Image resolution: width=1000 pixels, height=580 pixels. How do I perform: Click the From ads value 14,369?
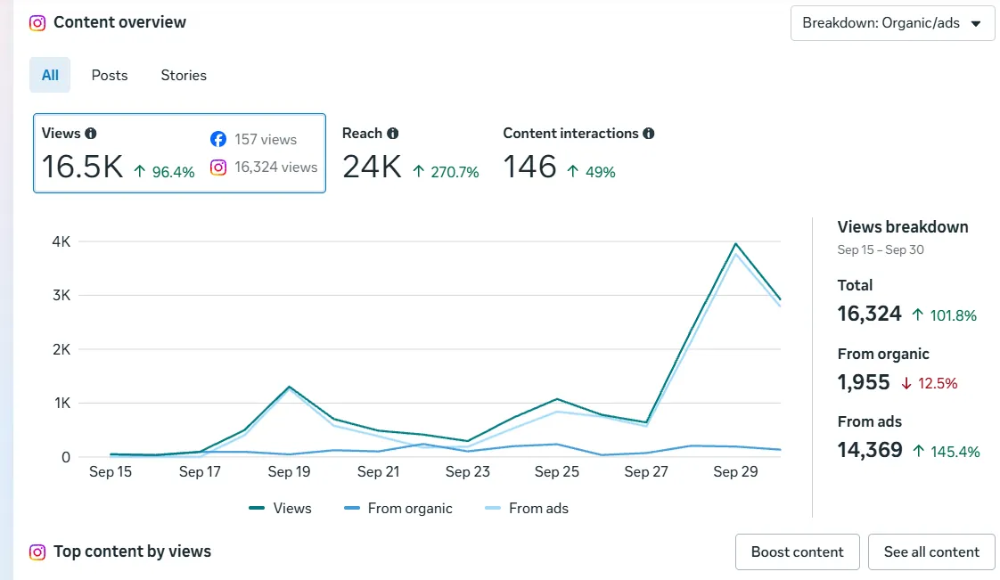click(x=870, y=450)
